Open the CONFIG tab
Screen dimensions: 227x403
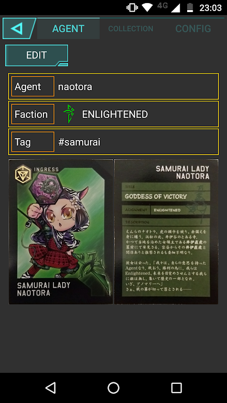(193, 29)
